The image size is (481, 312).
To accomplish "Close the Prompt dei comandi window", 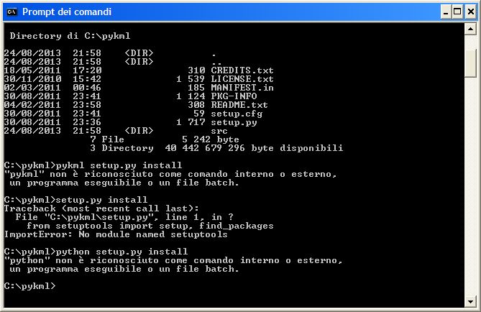I will (468, 12).
